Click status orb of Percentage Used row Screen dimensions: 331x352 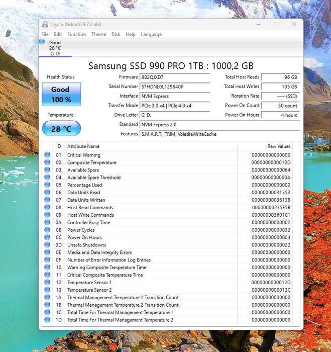47,185
